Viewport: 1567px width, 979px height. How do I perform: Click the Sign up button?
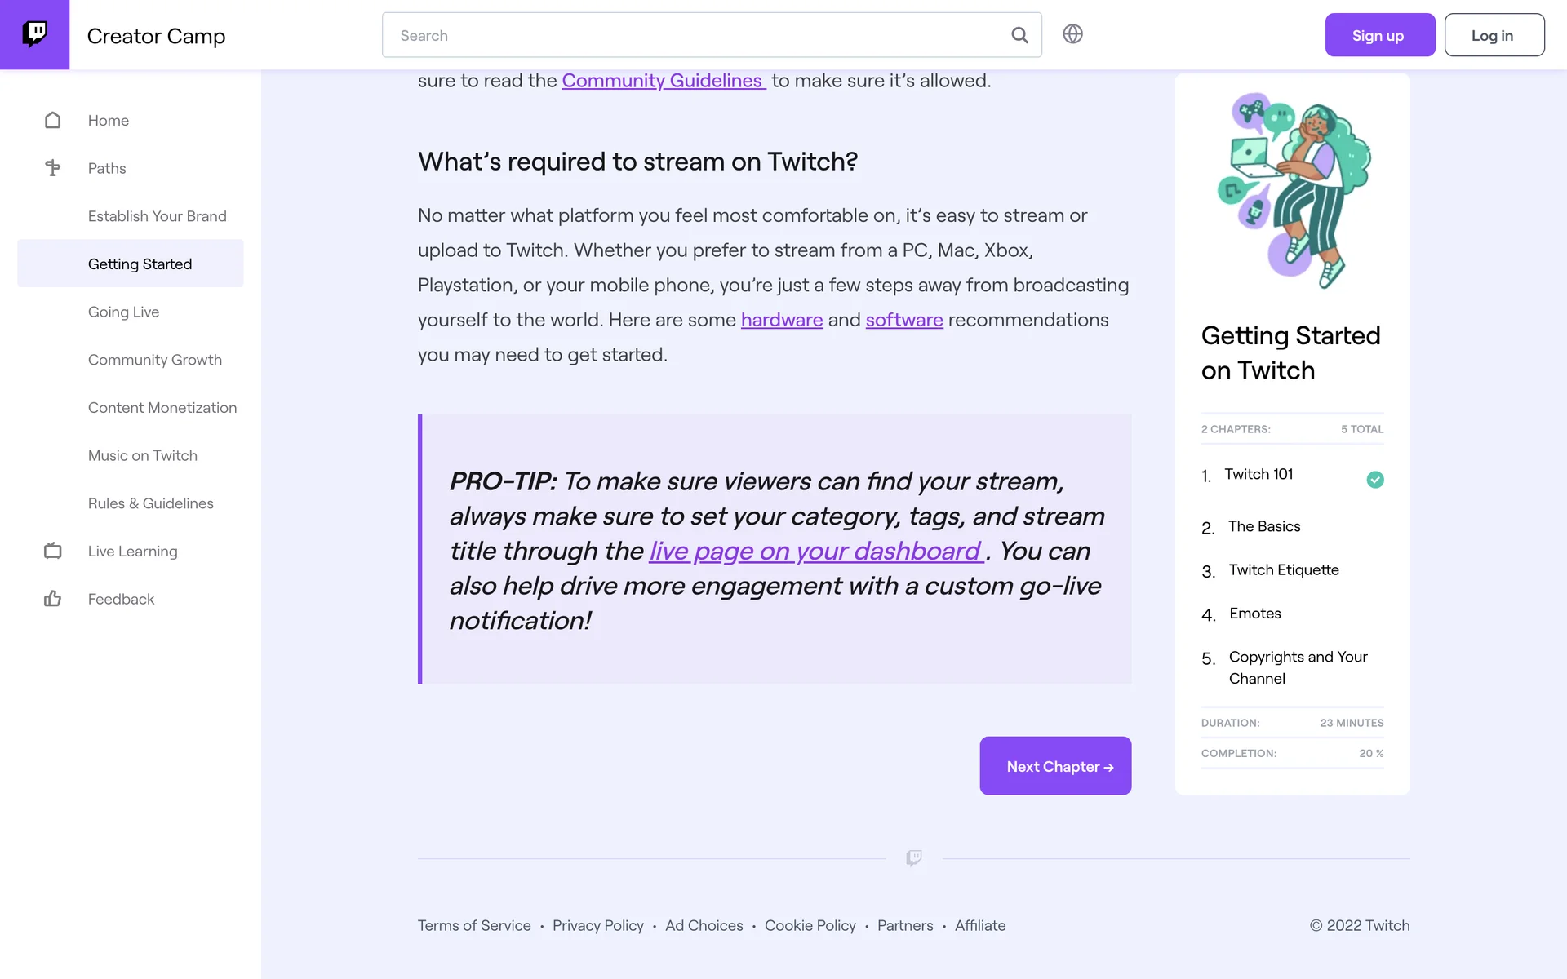click(x=1379, y=35)
